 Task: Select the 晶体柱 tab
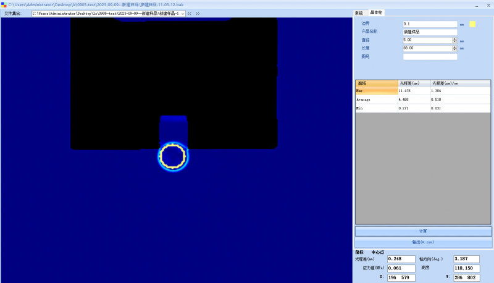point(376,12)
